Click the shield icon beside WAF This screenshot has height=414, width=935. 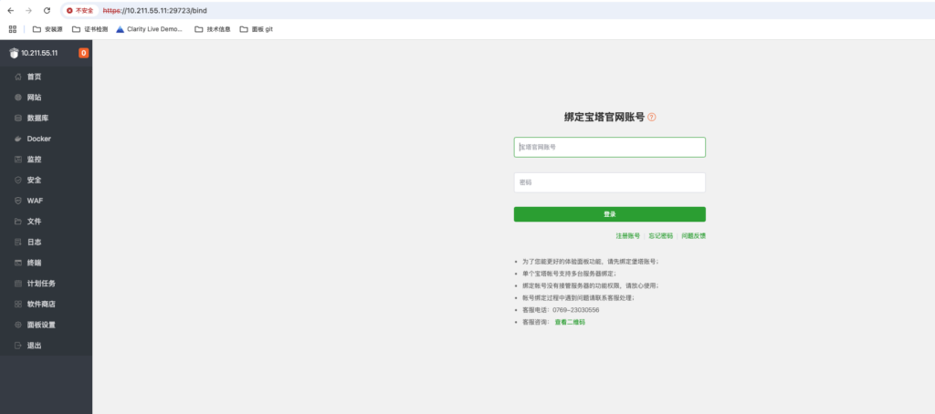click(17, 201)
